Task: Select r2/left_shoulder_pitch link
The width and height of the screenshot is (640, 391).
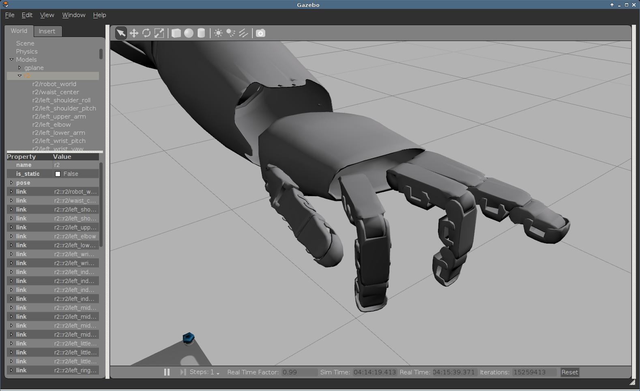Action: click(64, 108)
